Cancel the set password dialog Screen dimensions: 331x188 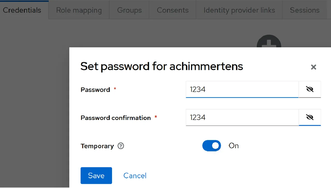[135, 176]
